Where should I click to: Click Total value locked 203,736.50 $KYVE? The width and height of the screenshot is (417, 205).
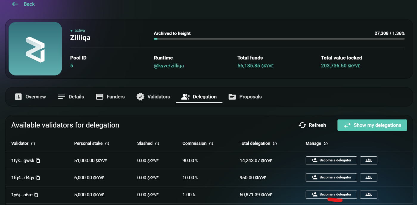coord(340,66)
